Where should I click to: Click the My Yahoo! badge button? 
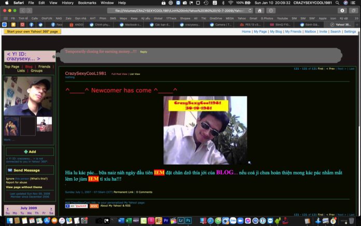click(x=76, y=206)
